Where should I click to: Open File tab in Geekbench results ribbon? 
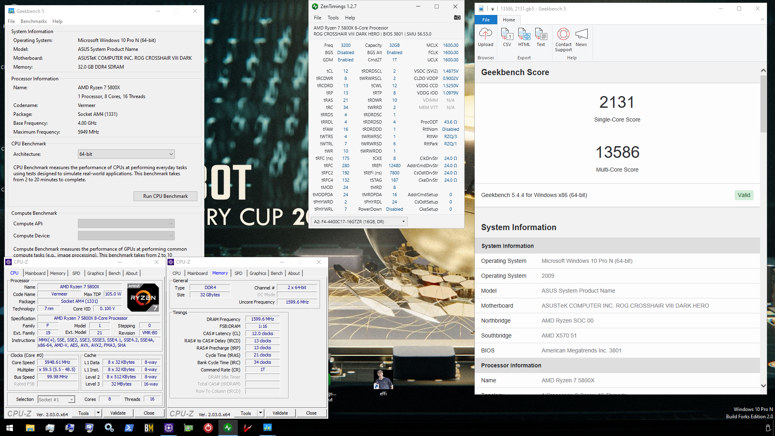click(486, 20)
